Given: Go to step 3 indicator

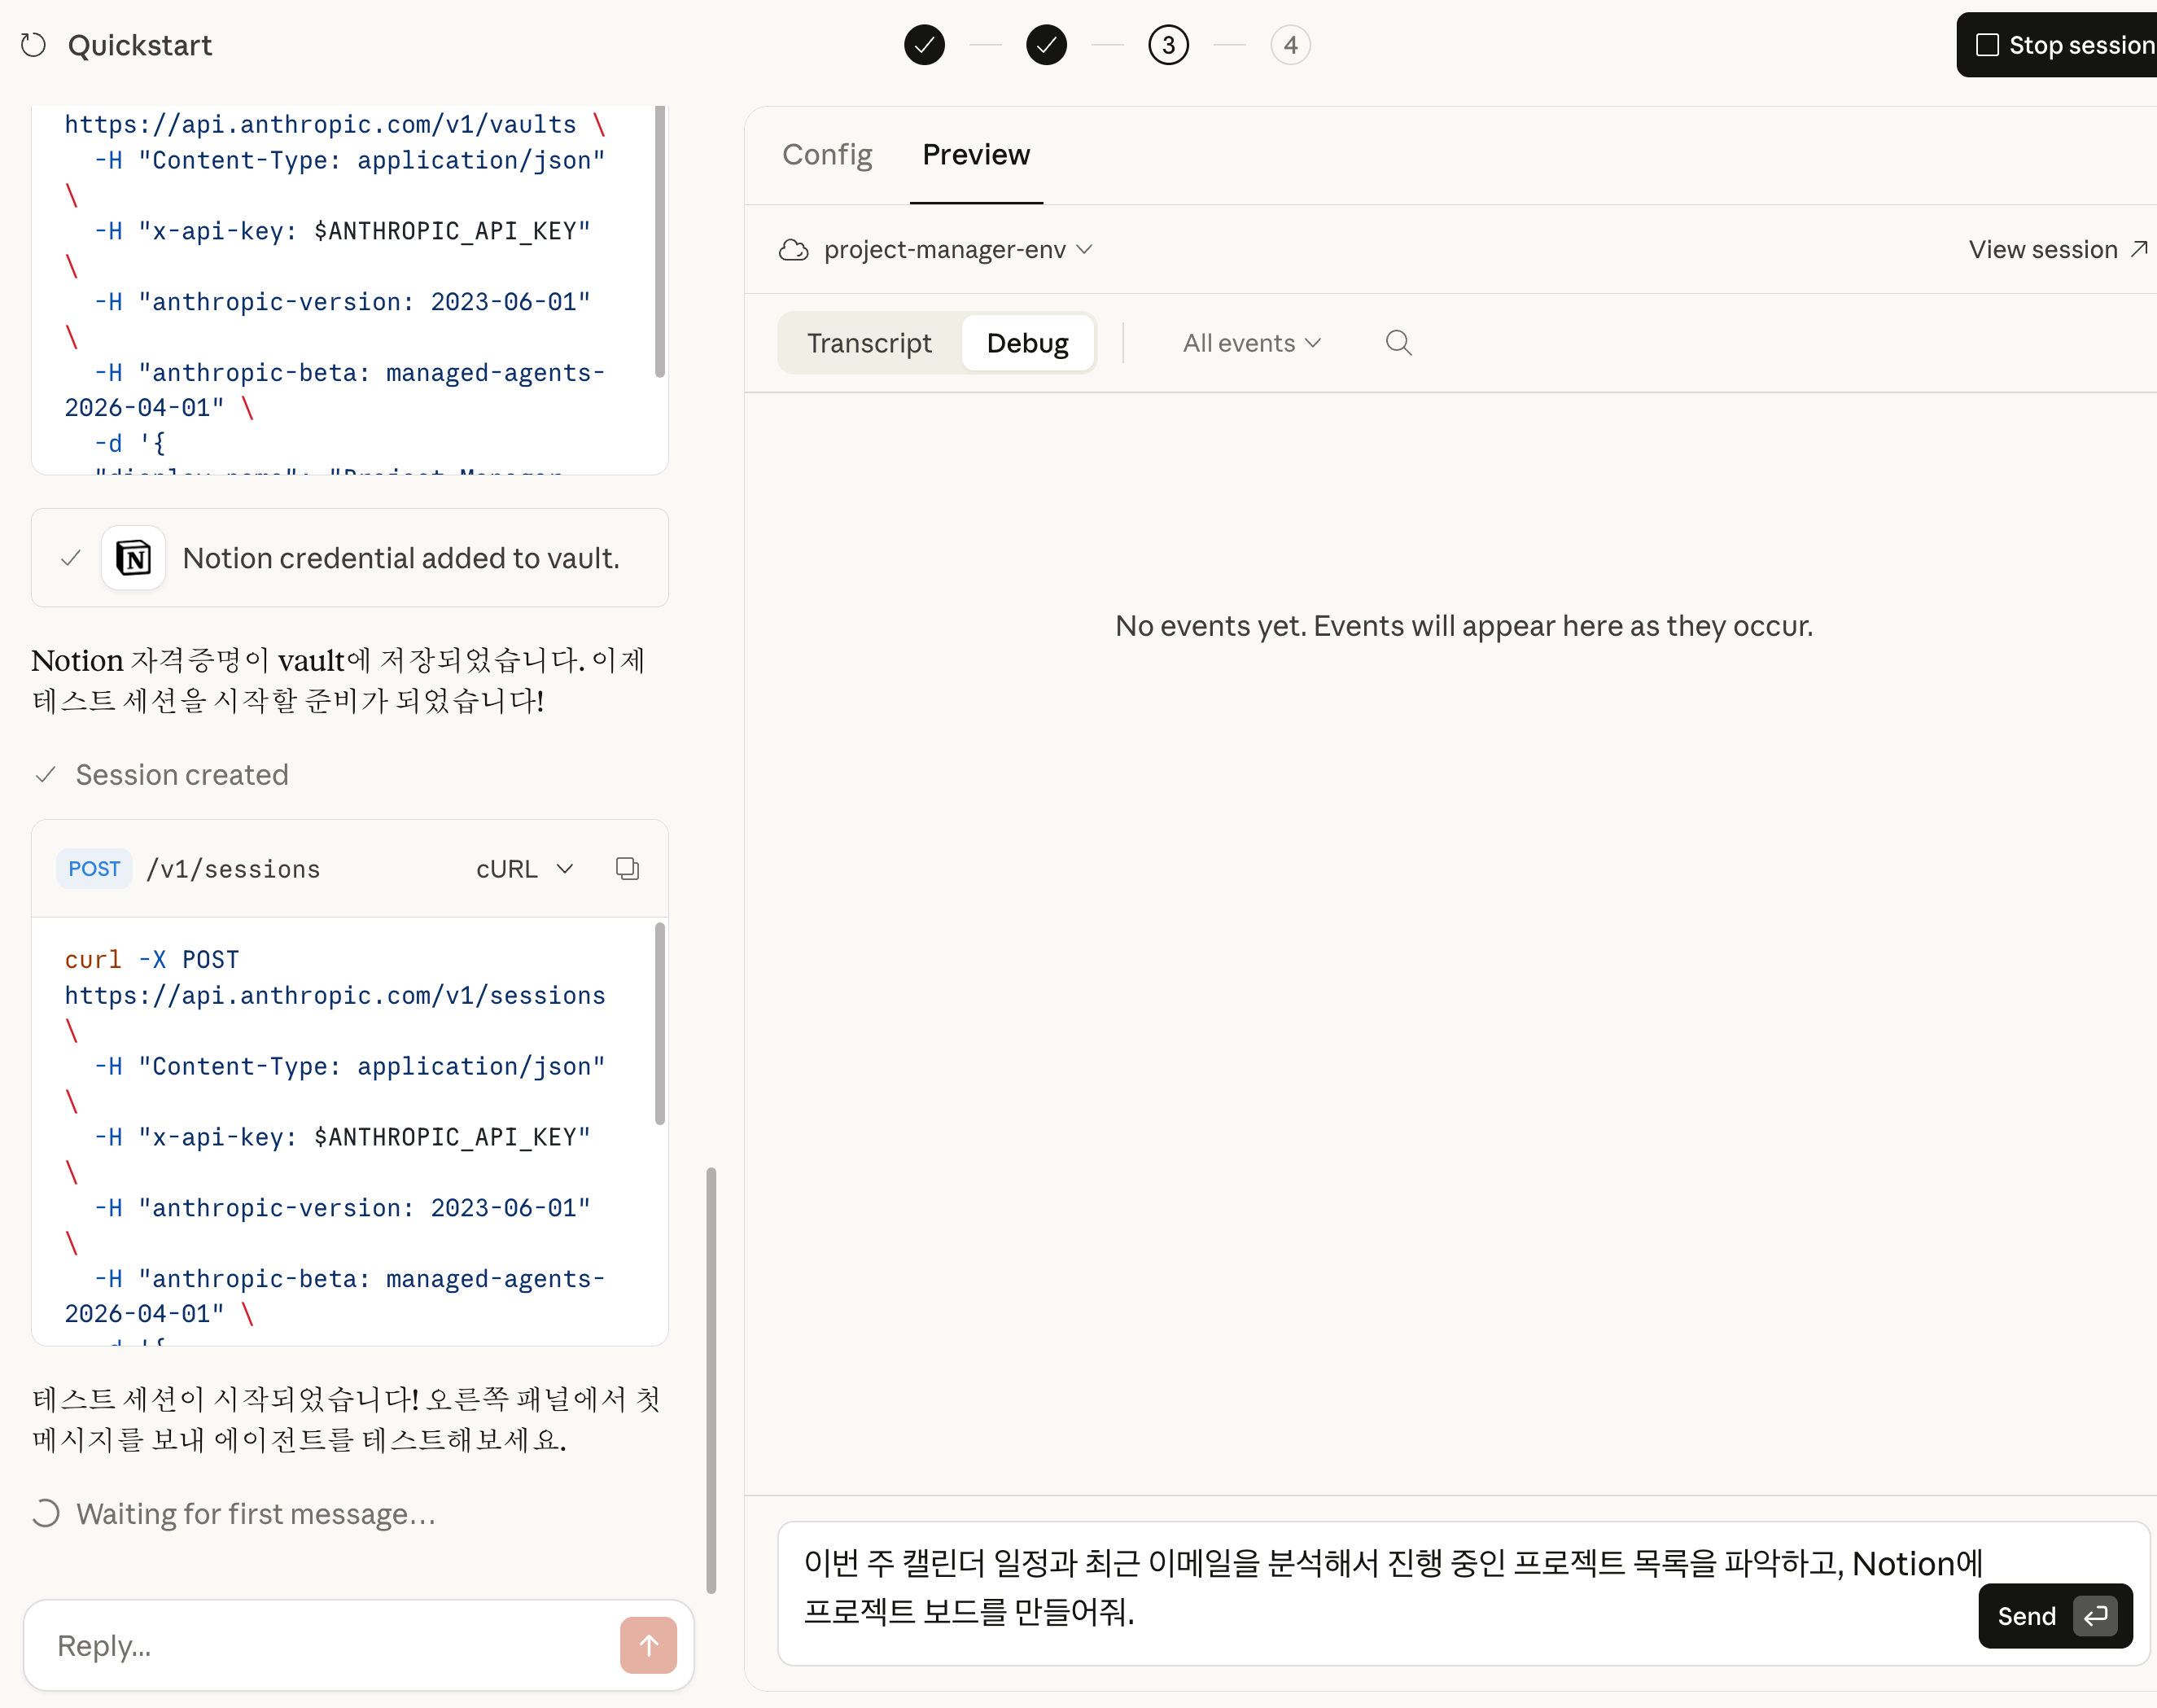Looking at the screenshot, I should (1167, 45).
